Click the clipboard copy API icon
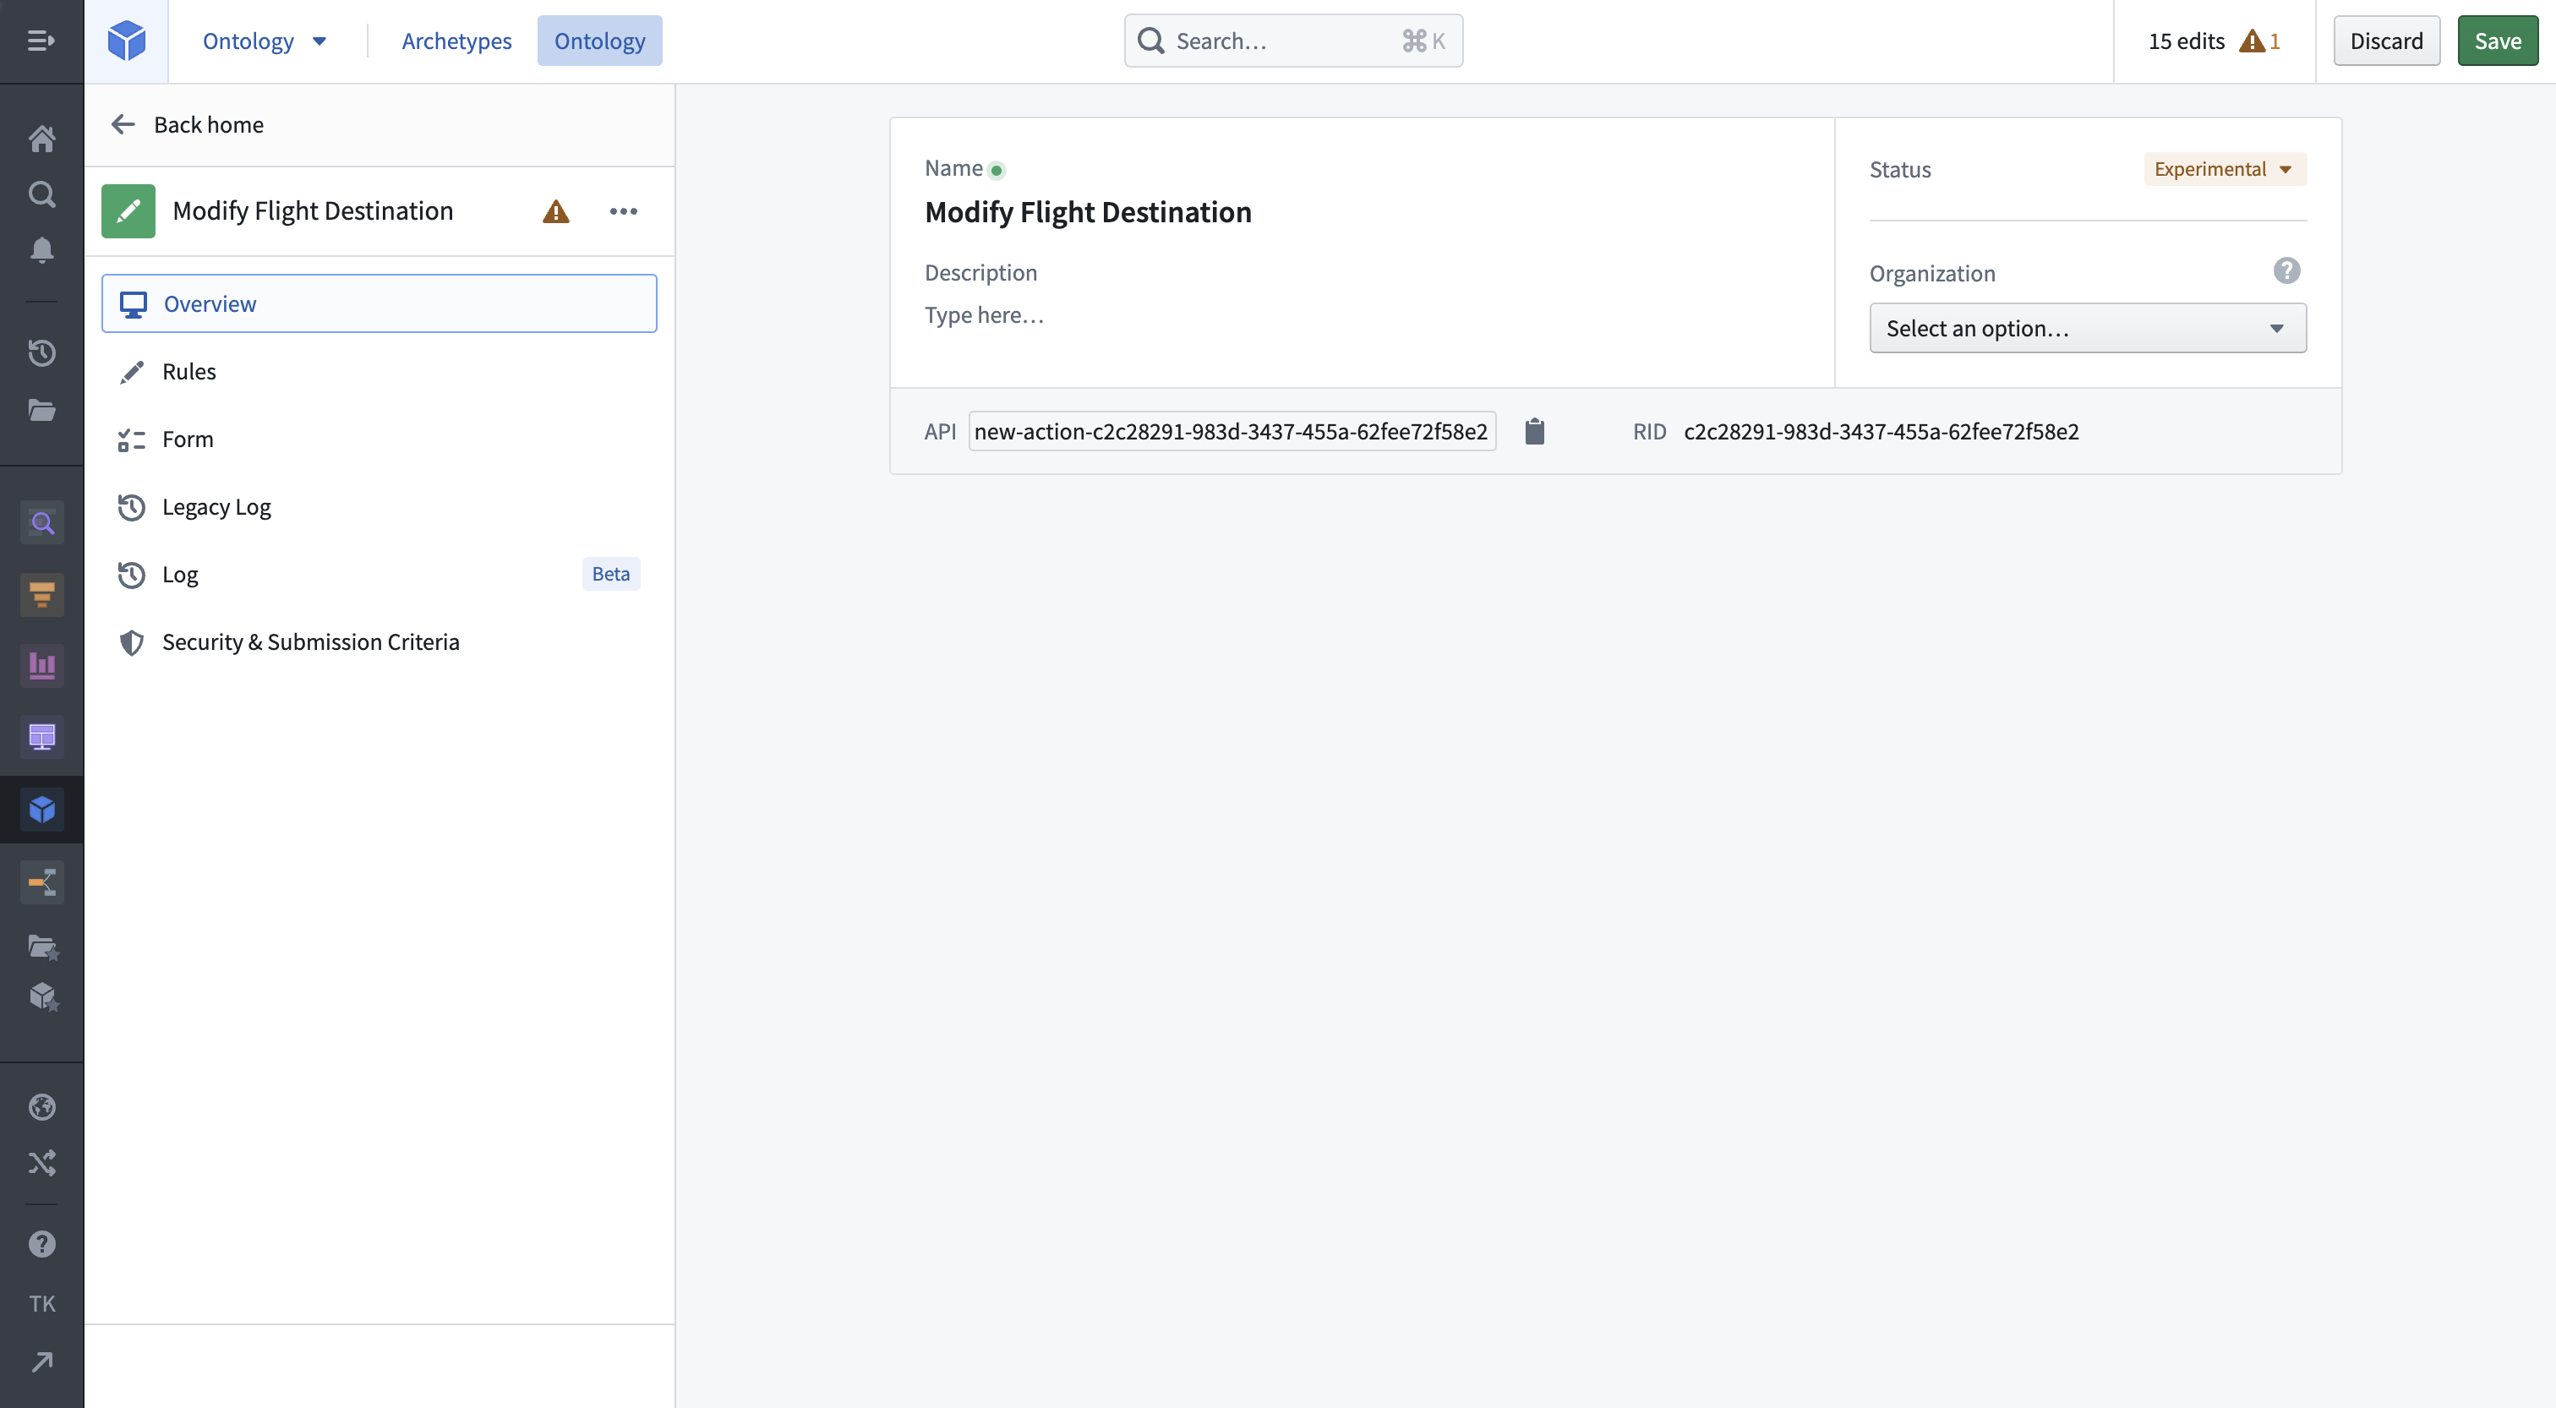The height and width of the screenshot is (1408, 2556). coord(1534,432)
